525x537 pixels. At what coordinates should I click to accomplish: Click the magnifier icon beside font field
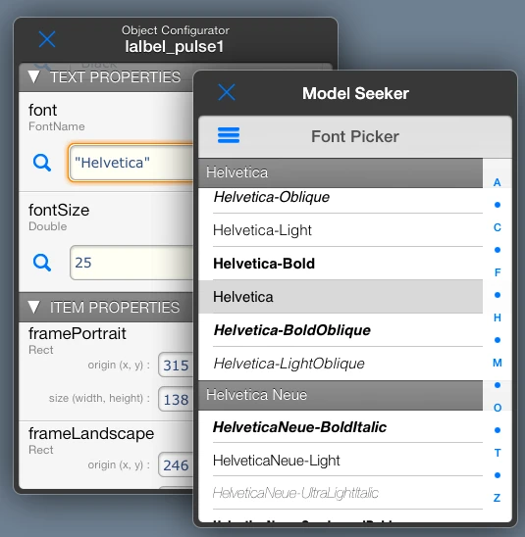[x=42, y=163]
